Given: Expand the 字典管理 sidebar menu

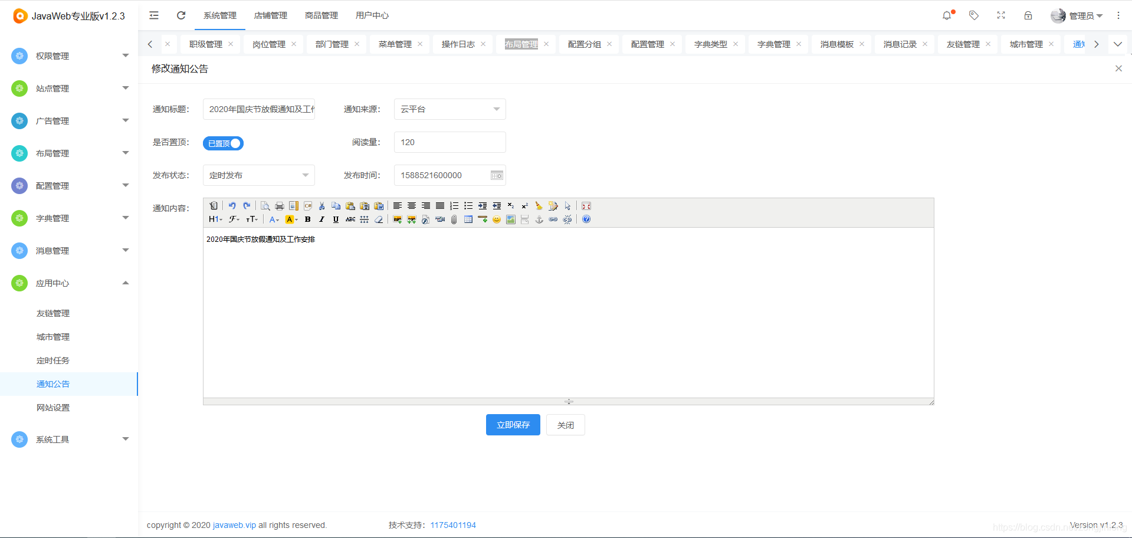Looking at the screenshot, I should pyautogui.click(x=69, y=218).
